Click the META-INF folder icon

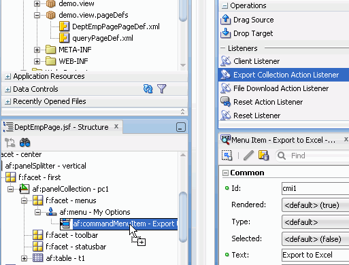[50, 50]
